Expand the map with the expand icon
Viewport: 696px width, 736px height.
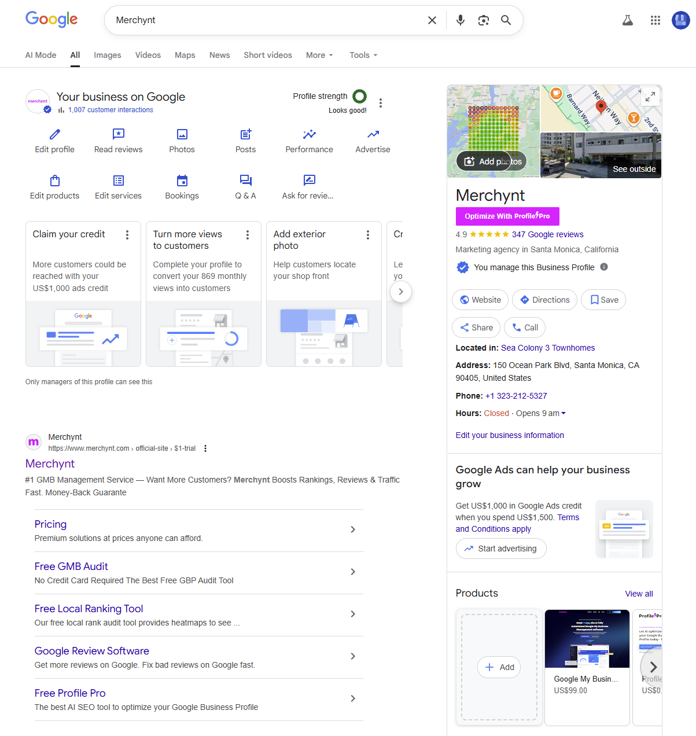point(650,97)
